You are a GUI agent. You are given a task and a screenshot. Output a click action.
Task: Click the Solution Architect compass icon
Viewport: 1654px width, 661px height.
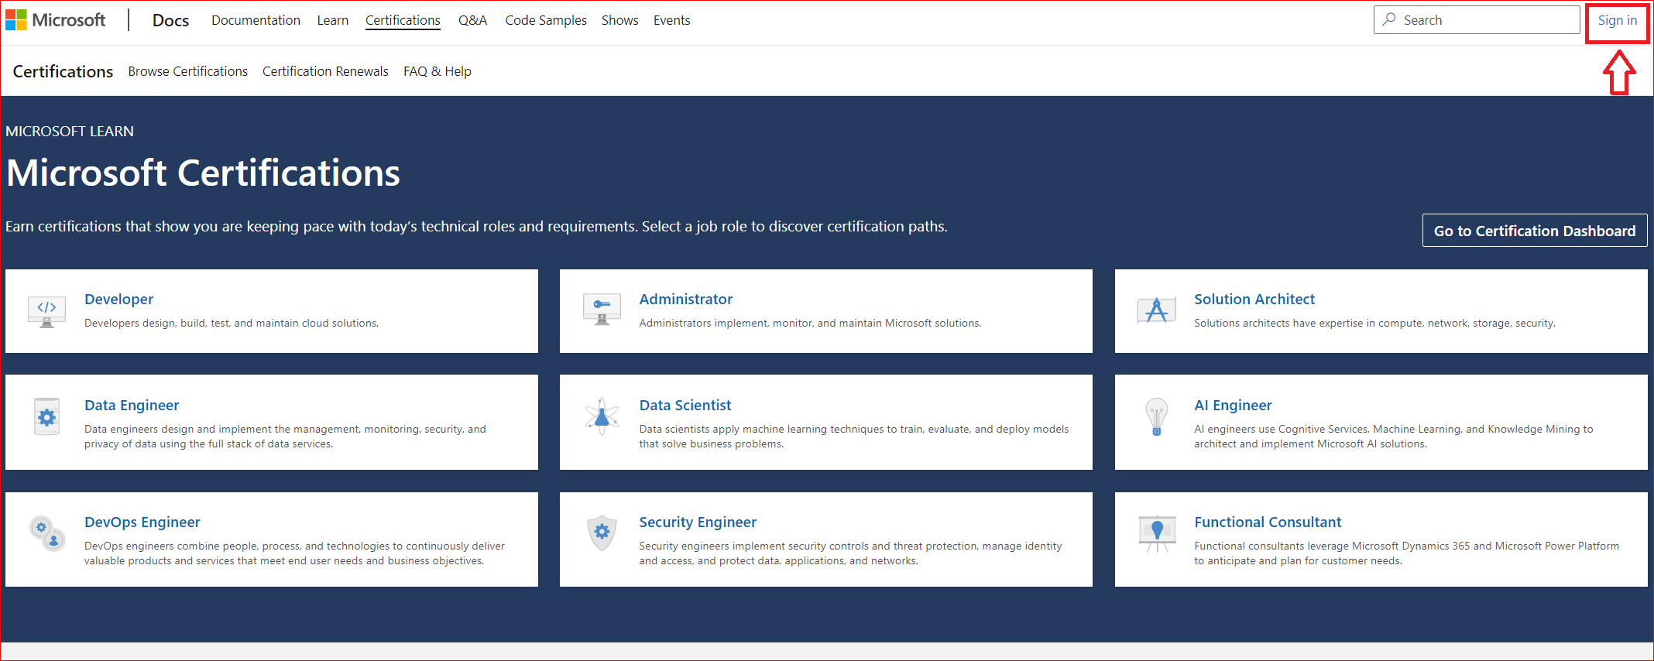[1156, 310]
